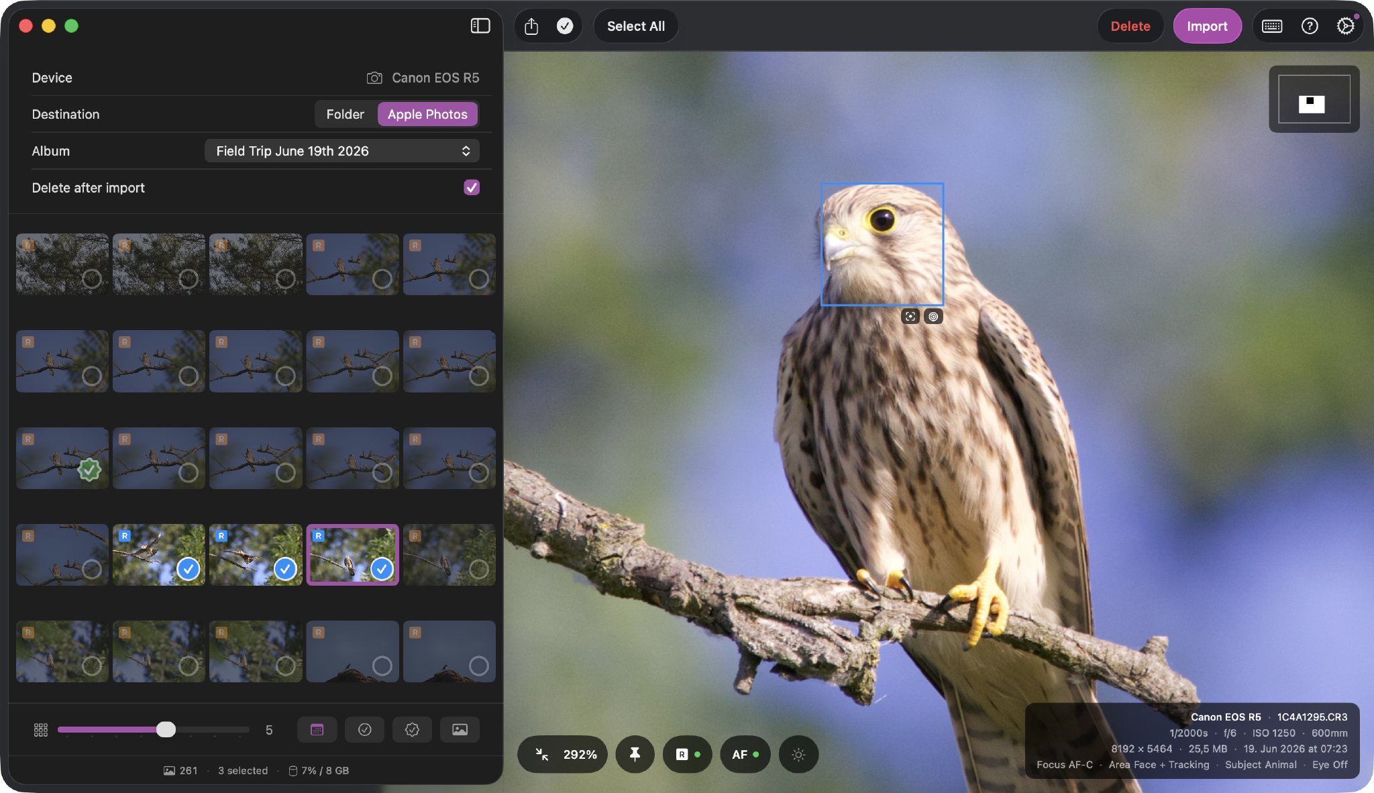The width and height of the screenshot is (1374, 793).
Task: Toggle the calendar date grouping filter
Action: click(317, 730)
